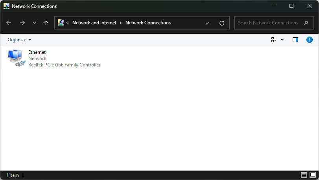
Task: Click the Back navigation arrow
Action: (9, 23)
